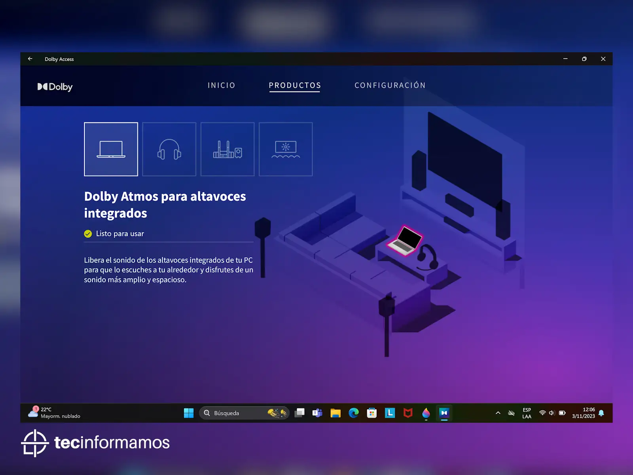Click the green ready-status checkmark icon
633x475 pixels.
coord(88,234)
